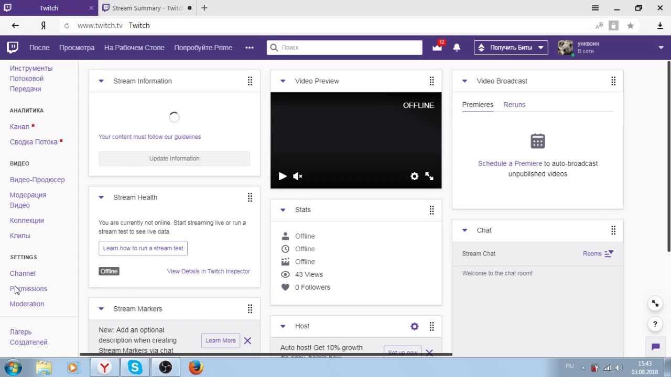Open the user account dropdown arrow

click(661, 48)
